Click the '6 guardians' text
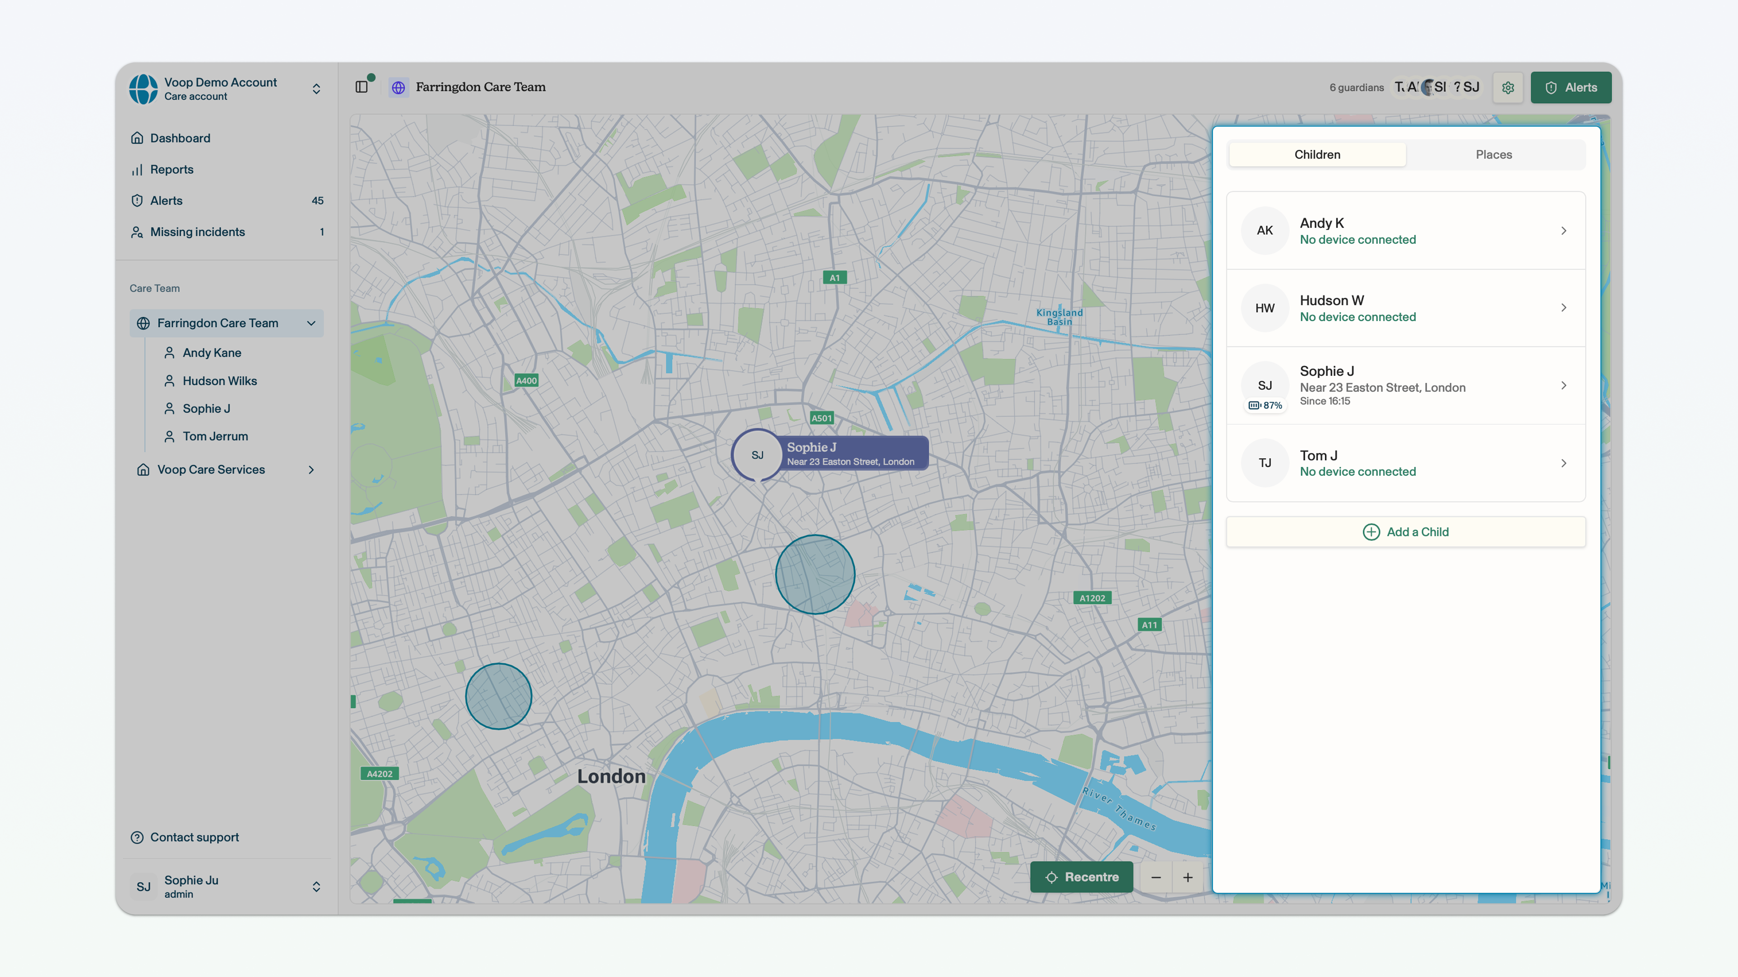The width and height of the screenshot is (1738, 977). pos(1356,88)
